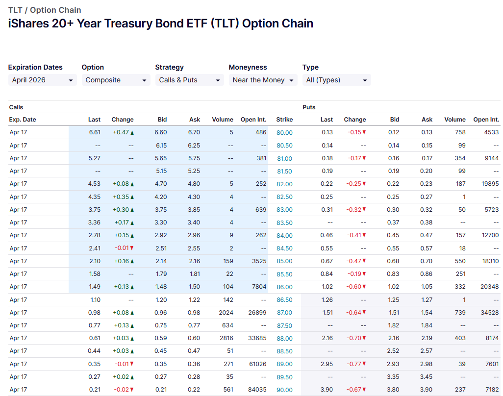The height and width of the screenshot is (396, 503).
Task: Open the Expiration Dates dropdown showing April 2026
Action: [x=42, y=80]
